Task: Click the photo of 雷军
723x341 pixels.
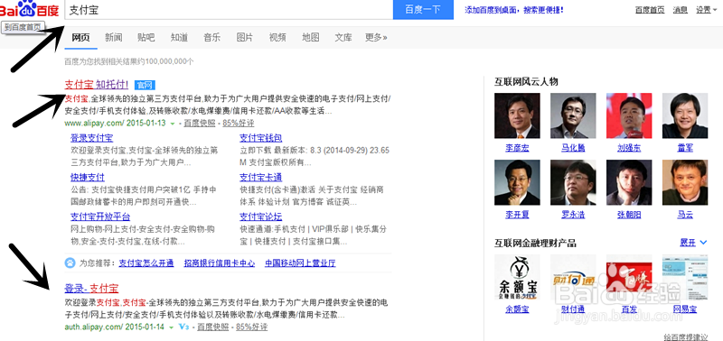Action: (685, 115)
